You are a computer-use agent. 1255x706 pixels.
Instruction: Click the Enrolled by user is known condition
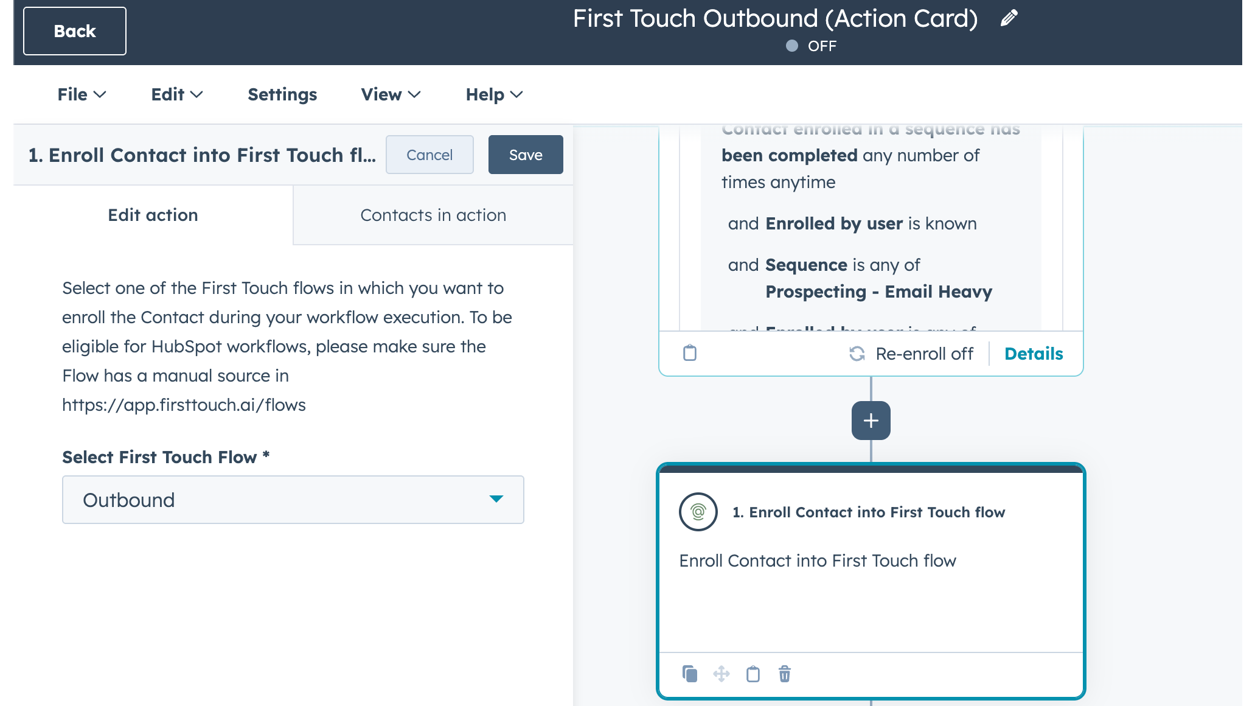coord(852,223)
